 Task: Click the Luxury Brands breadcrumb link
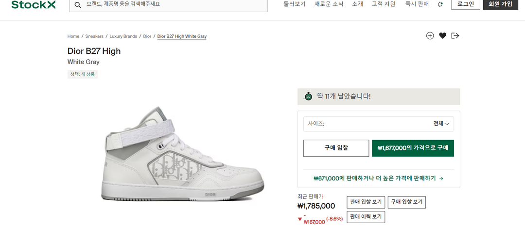tap(123, 36)
